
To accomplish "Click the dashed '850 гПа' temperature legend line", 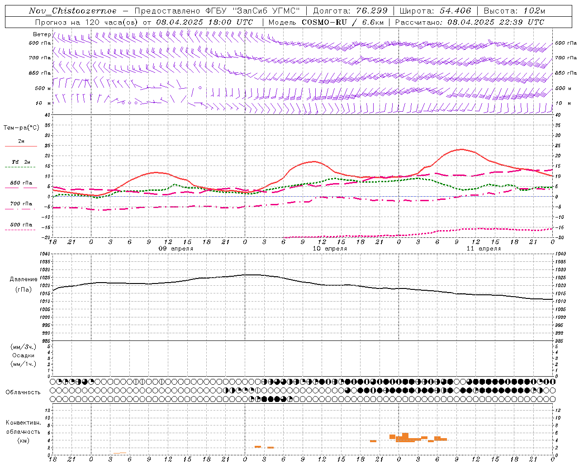I will pyautogui.click(x=21, y=188).
